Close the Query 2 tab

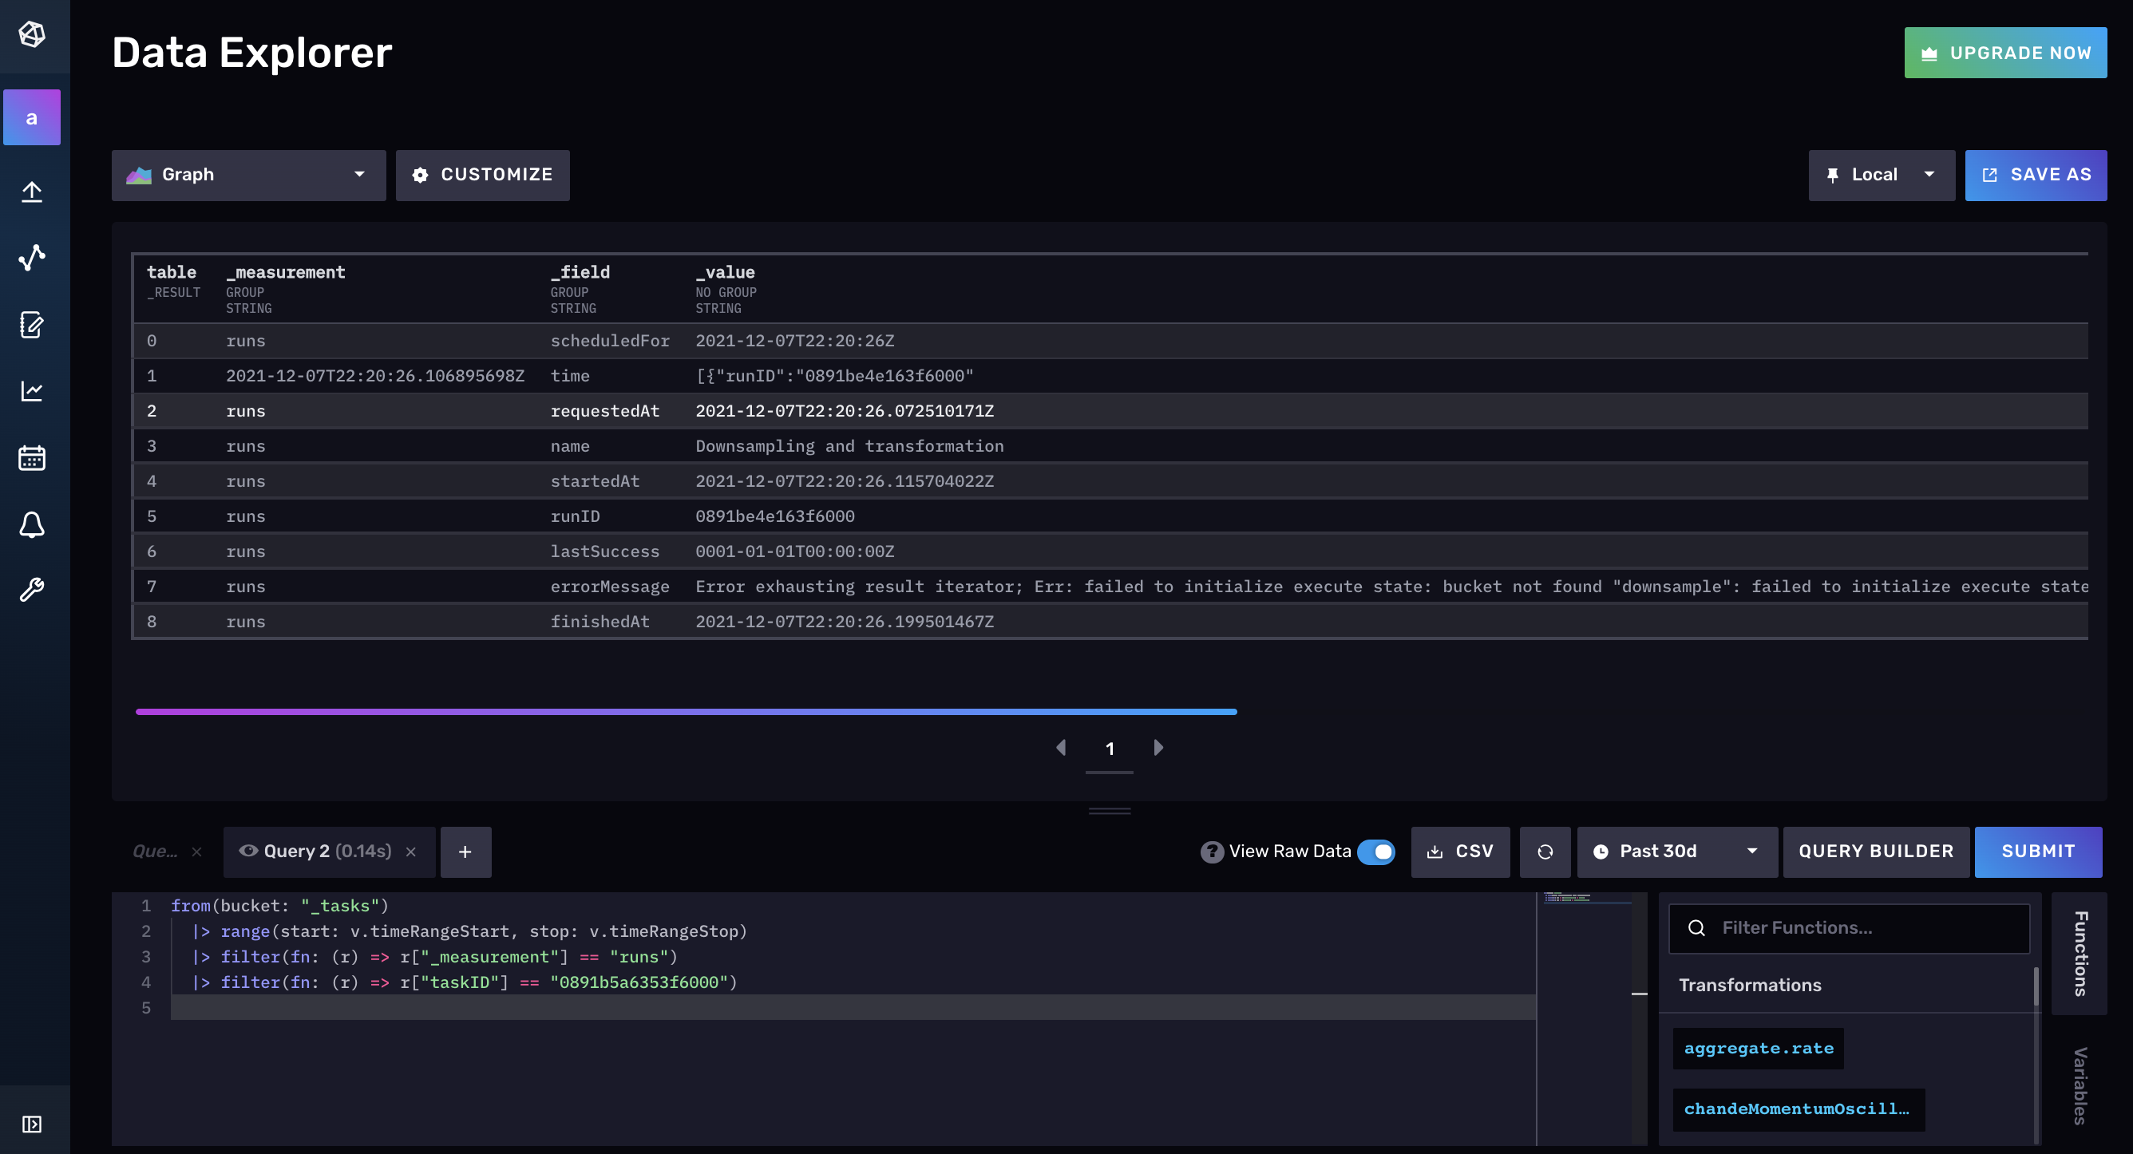click(410, 852)
